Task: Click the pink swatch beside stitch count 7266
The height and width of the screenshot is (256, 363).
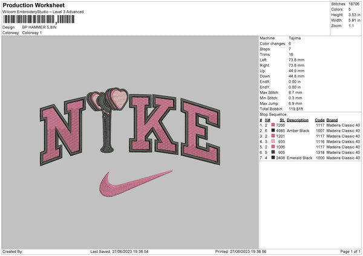Action: pos(273,125)
